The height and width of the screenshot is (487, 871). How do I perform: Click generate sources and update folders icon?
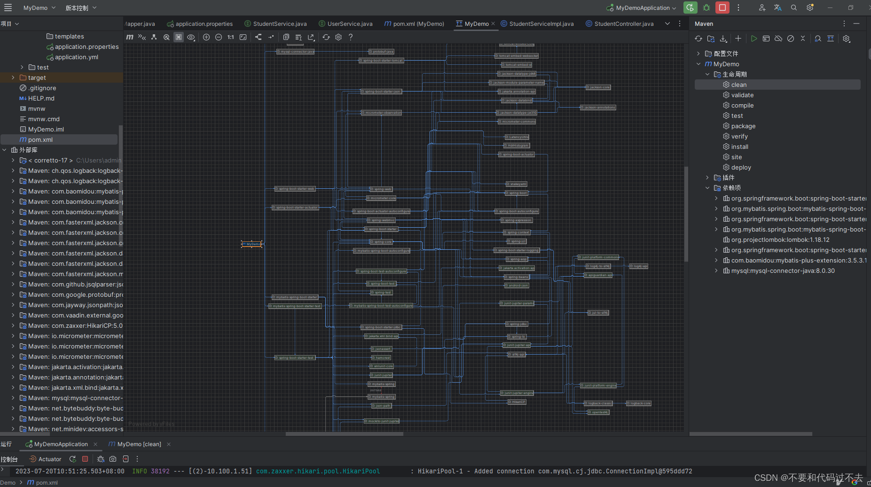pyautogui.click(x=711, y=39)
